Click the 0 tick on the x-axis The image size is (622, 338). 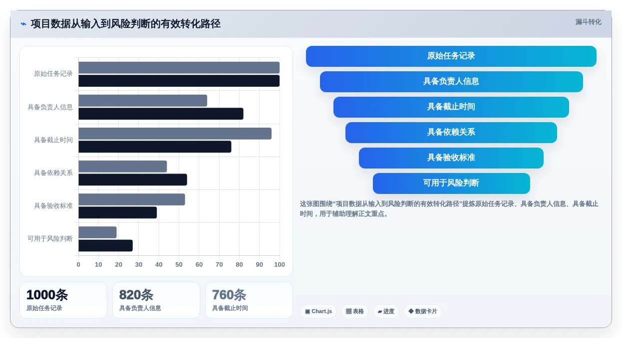click(78, 265)
